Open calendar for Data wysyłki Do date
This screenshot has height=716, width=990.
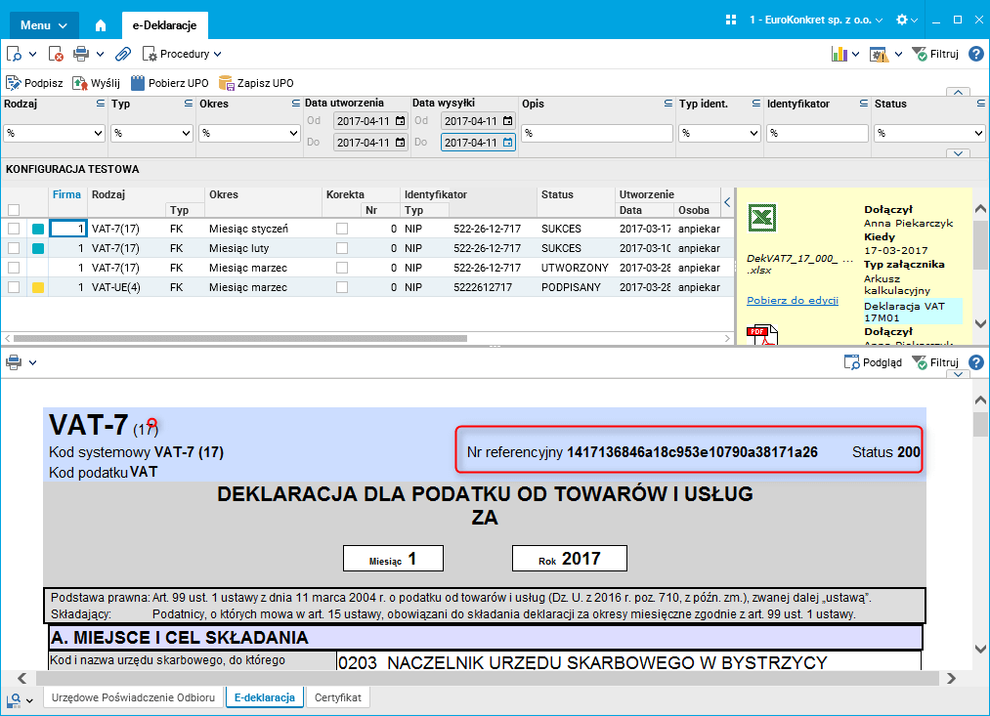point(507,143)
